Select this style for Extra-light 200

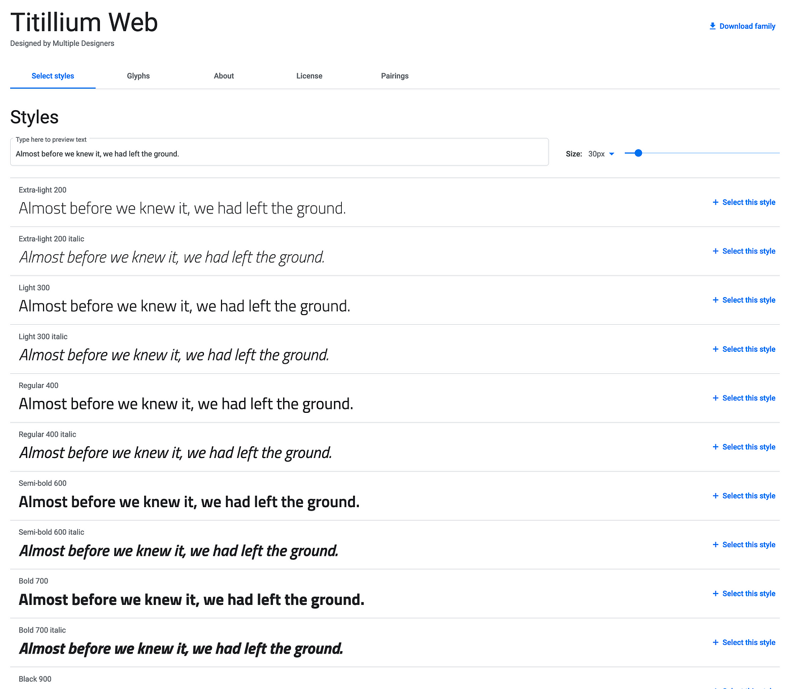tap(749, 202)
